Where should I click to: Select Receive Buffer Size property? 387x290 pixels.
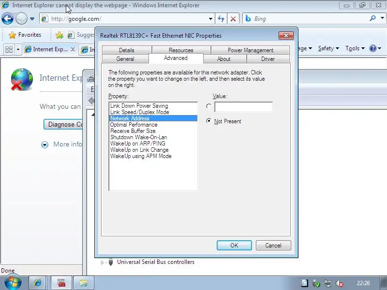coord(153,131)
